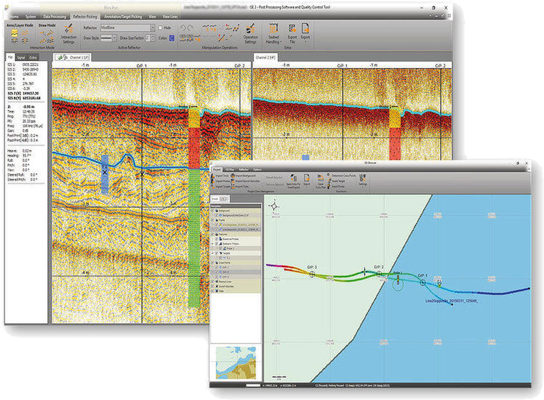Open the Reflector tab in GIS Browser
Screen dimensions: 544x400
(243, 170)
